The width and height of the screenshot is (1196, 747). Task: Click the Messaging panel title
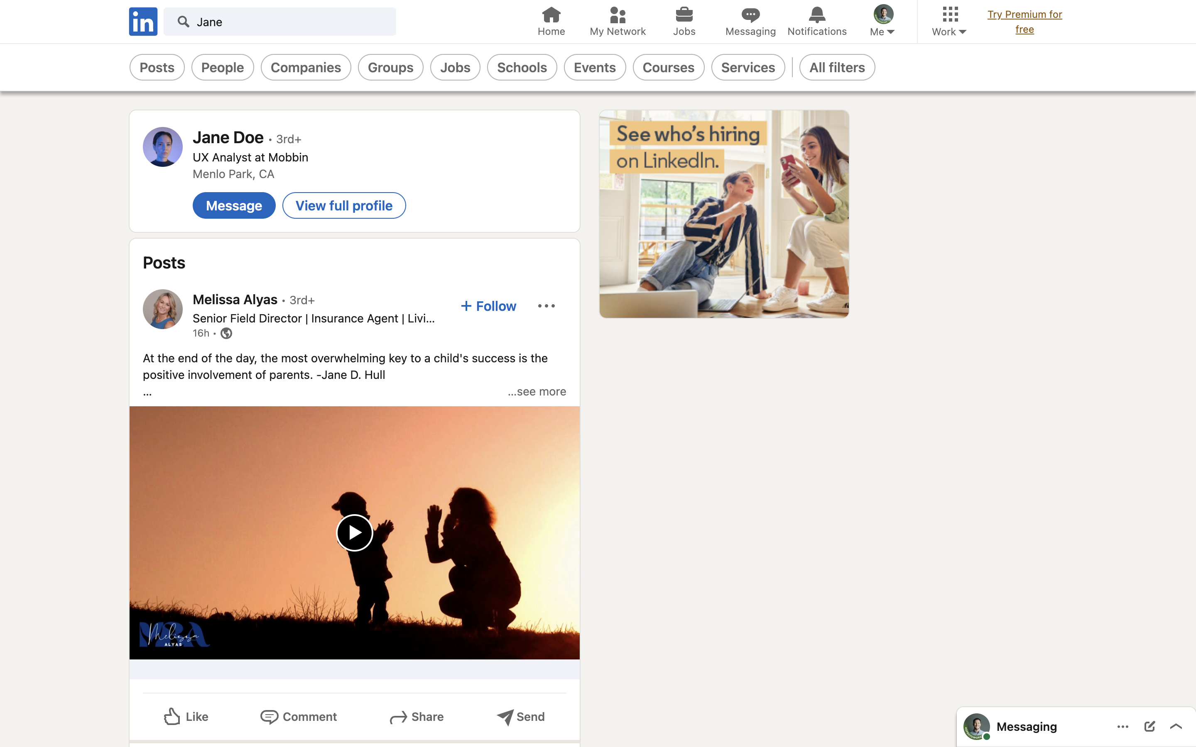coord(1027,727)
